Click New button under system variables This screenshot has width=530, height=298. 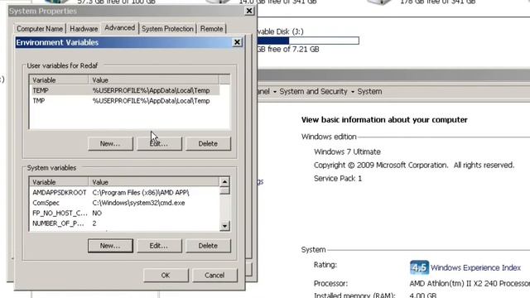(x=110, y=246)
